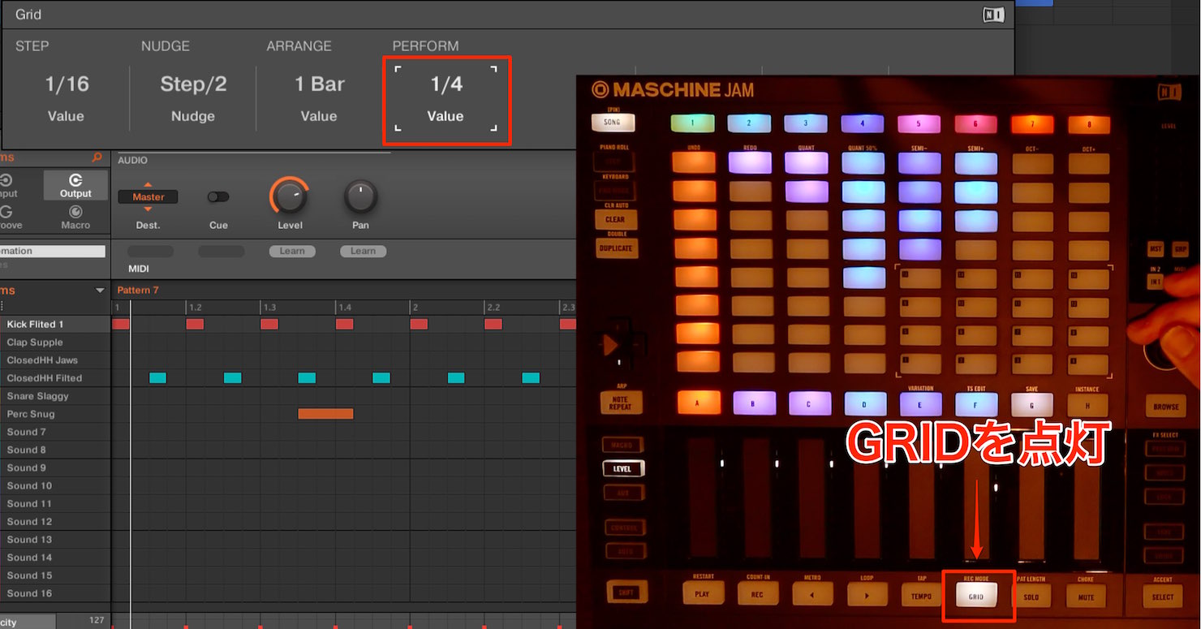Viewport: 1201px width, 629px height.
Task: Click the Automation field in the left panel
Action: pyautogui.click(x=53, y=252)
